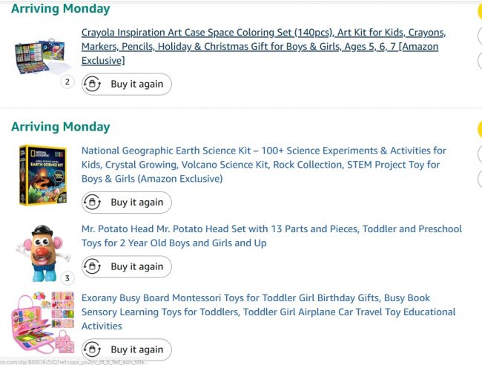Viewport: 482px width, 365px height.
Task: Click the reorder icon under Crayola Art Case
Action: pos(93,84)
